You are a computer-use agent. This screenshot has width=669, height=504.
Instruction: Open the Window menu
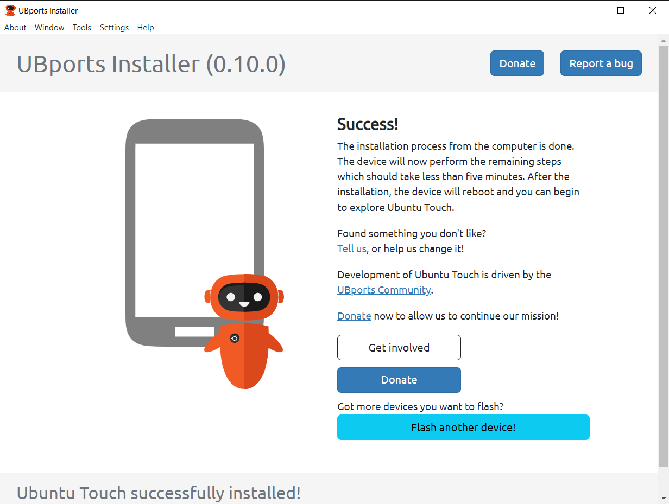[x=49, y=28]
